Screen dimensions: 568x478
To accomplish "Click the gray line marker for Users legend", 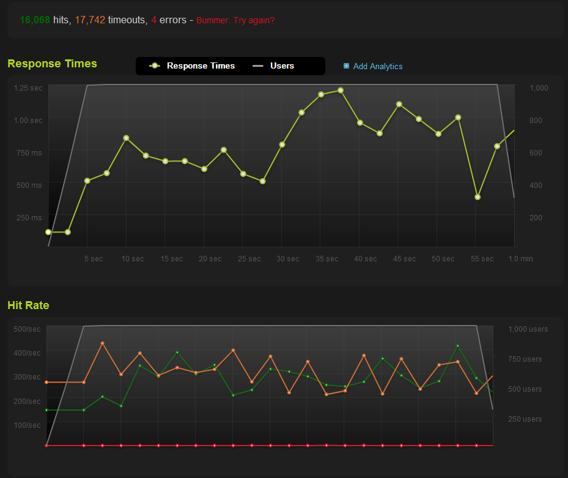I will [x=258, y=66].
